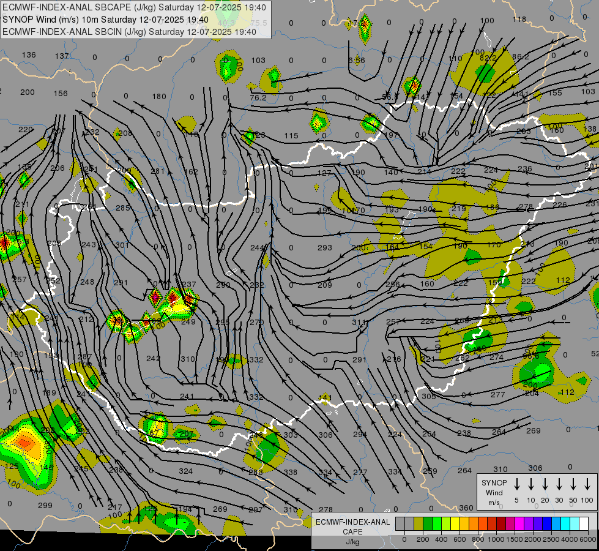Click the map value 299

pos(45,506)
